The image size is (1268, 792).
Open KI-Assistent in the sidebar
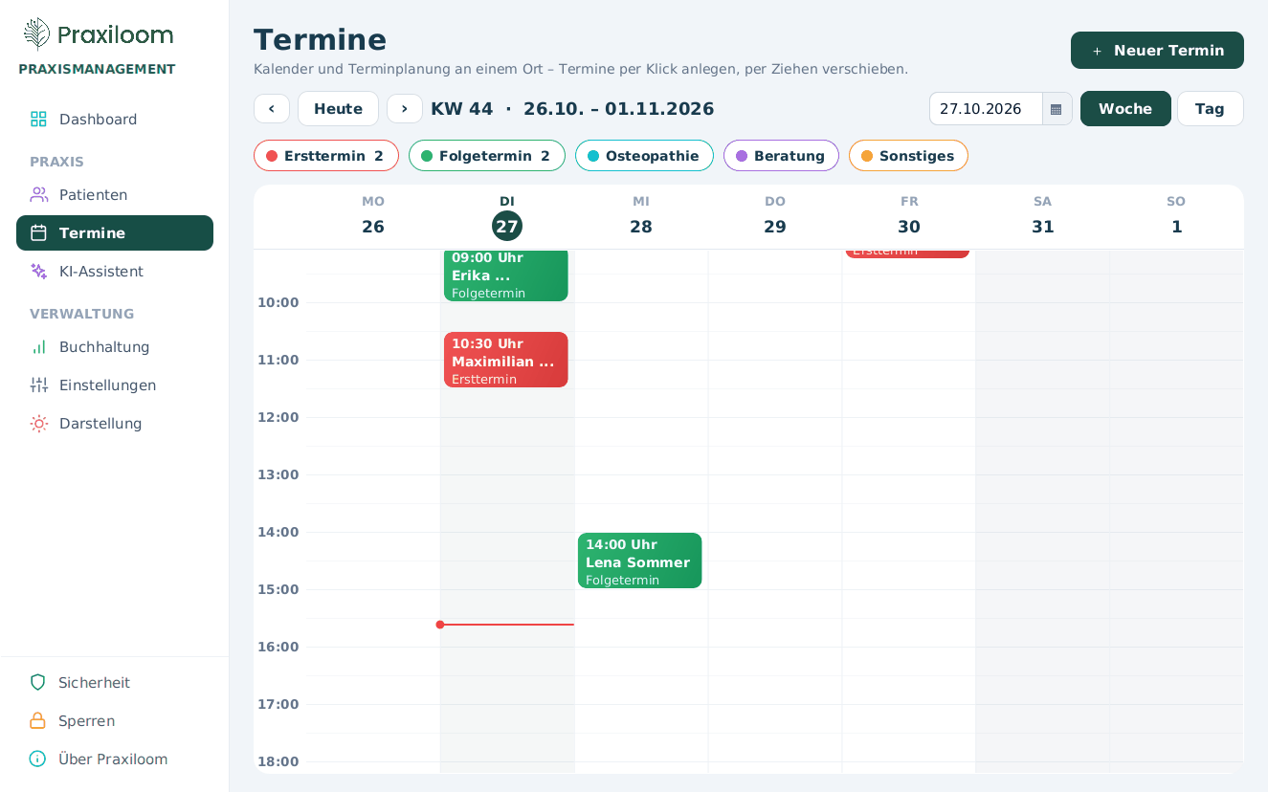point(115,271)
